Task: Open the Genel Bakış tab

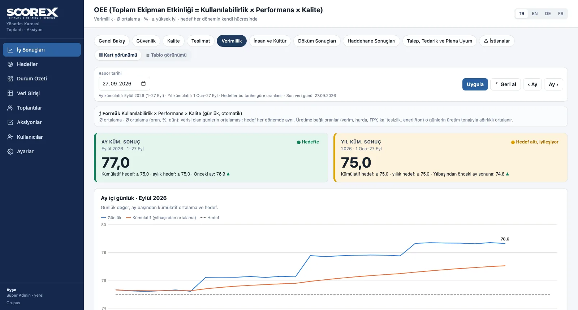Action: coord(112,41)
